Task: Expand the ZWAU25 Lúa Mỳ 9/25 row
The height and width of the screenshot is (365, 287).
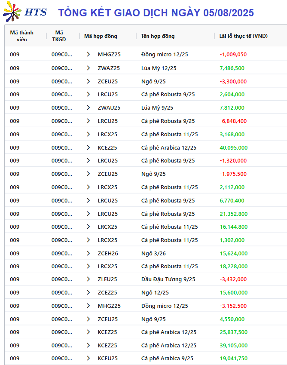Action: click(x=89, y=107)
